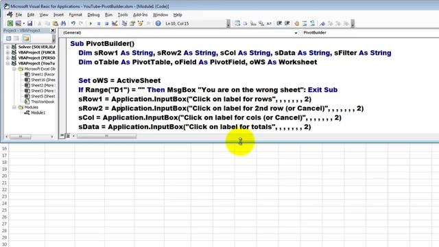Collapse the VBAProject (YouTu...) project node

pyautogui.click(x=8, y=63)
